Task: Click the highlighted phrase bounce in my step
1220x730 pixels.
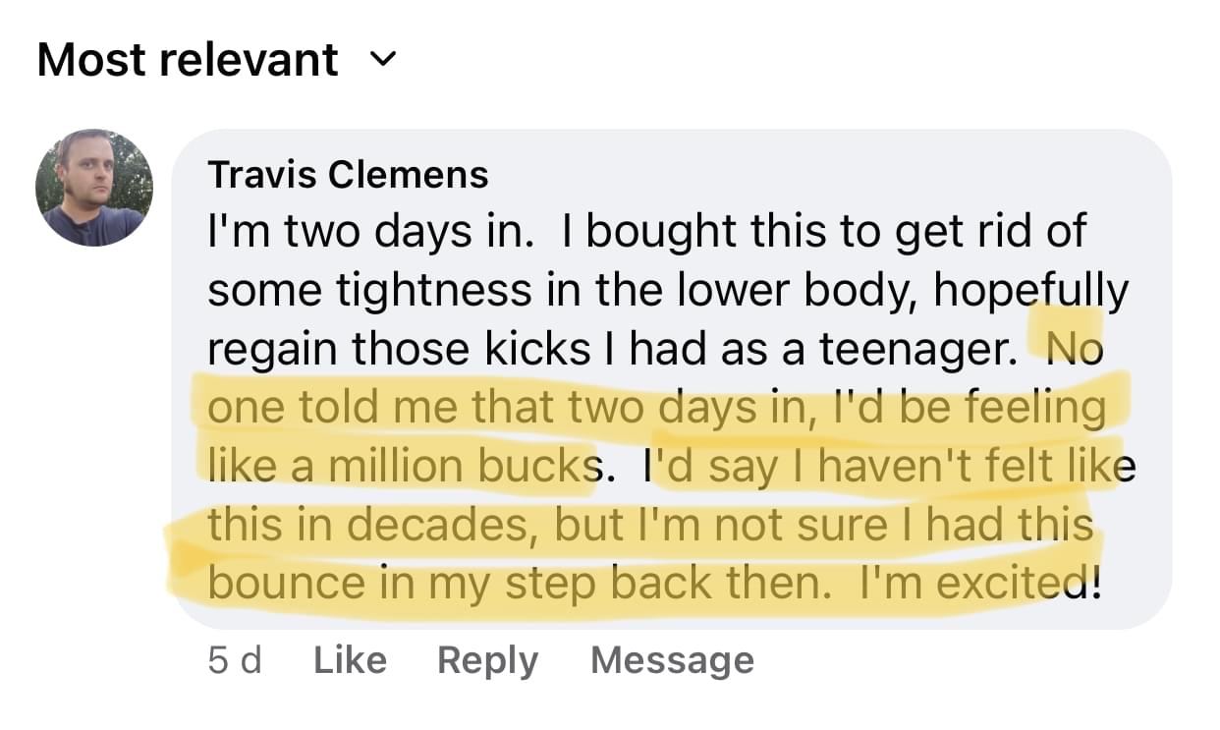Action: click(403, 583)
